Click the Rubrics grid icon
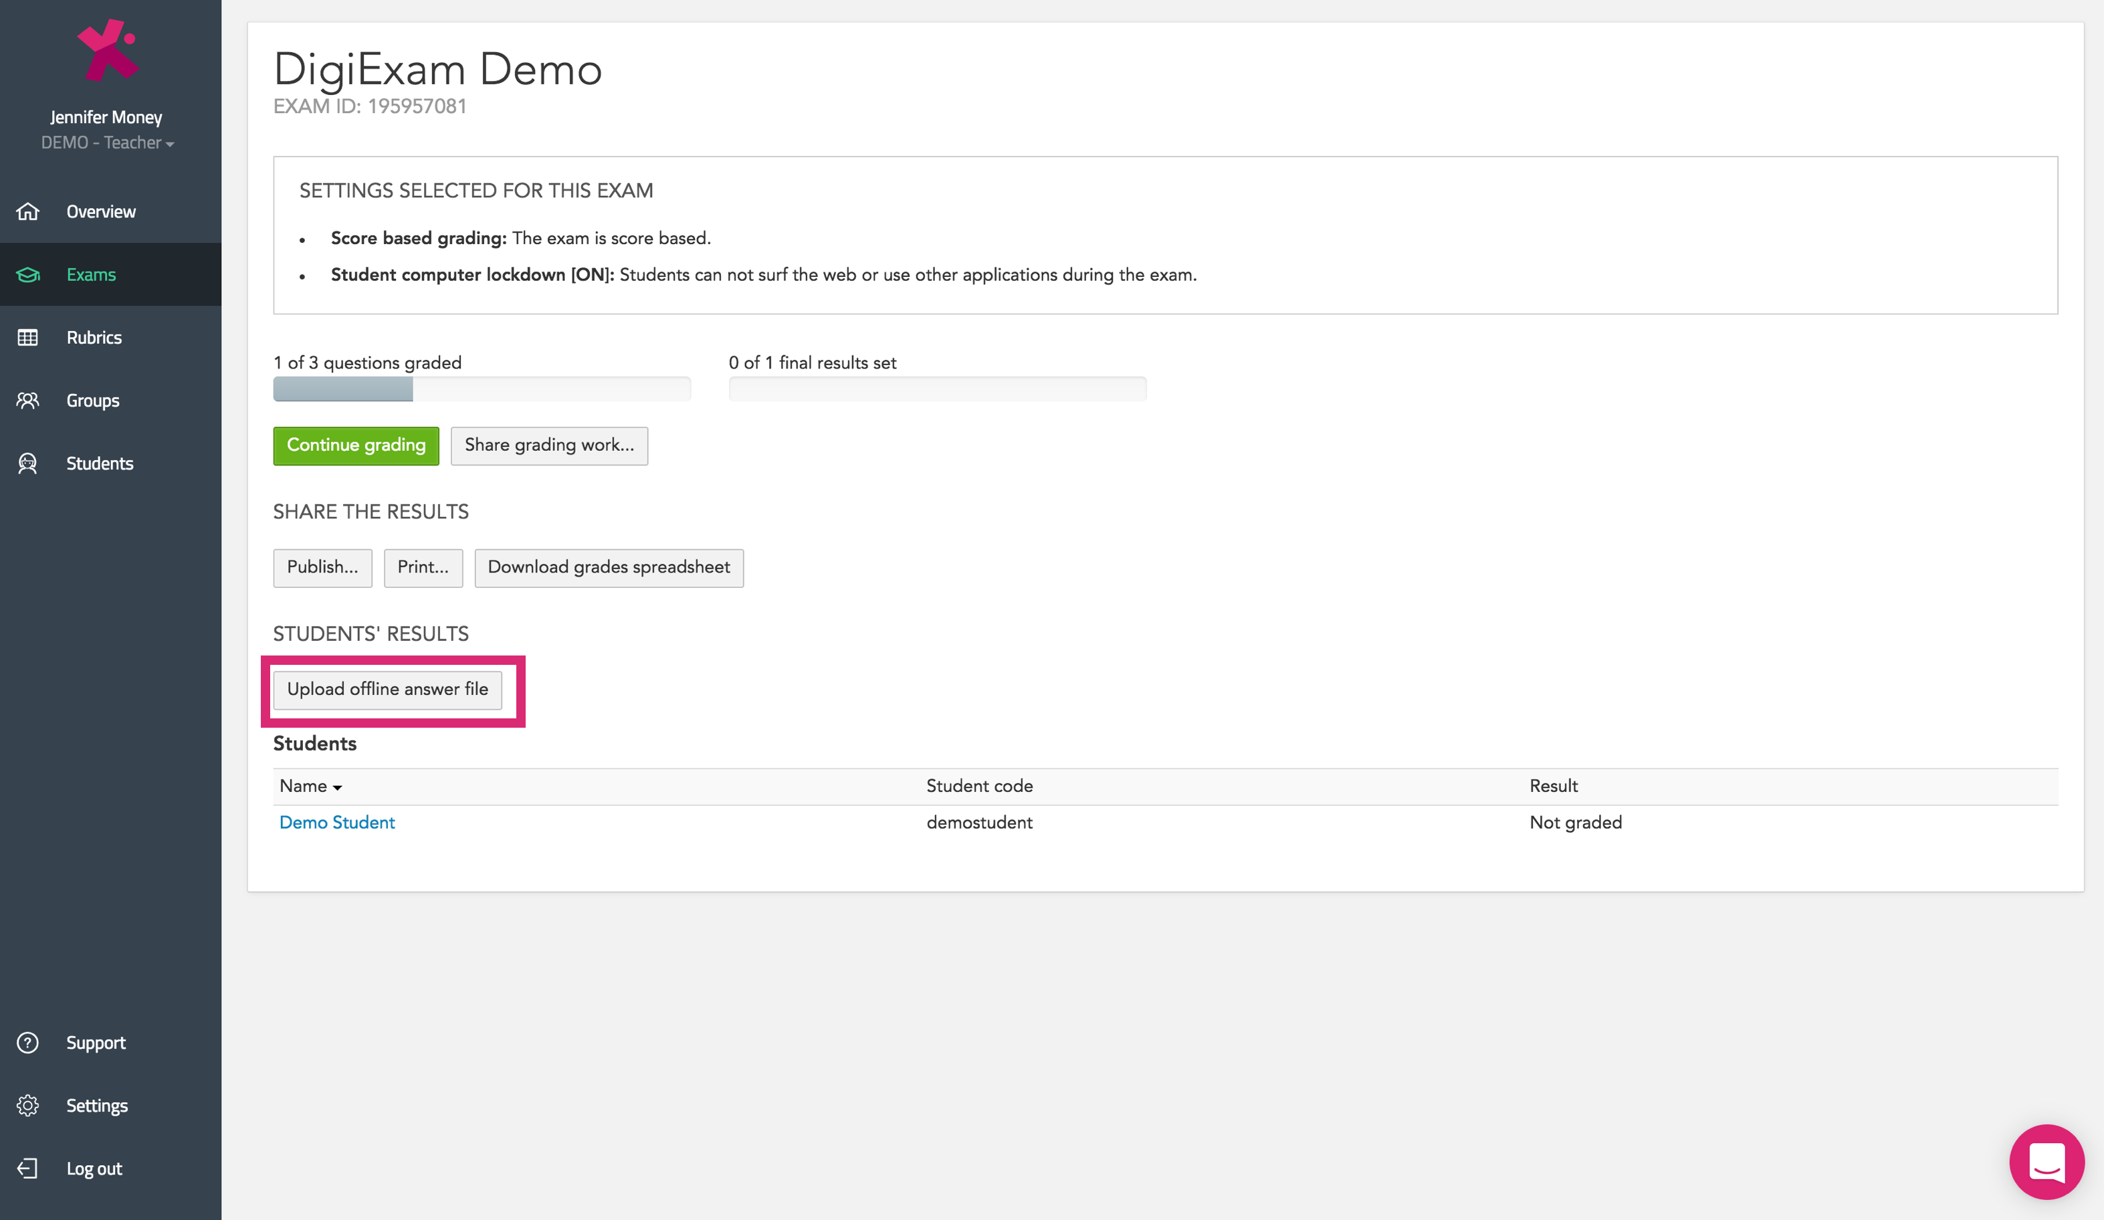2108x1220 pixels. tap(27, 337)
